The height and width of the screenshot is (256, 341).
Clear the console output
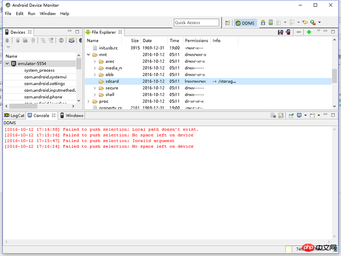[274, 116]
